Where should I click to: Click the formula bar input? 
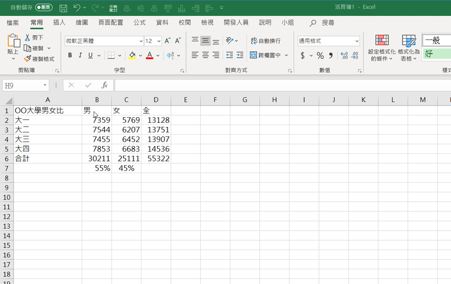[x=283, y=86]
